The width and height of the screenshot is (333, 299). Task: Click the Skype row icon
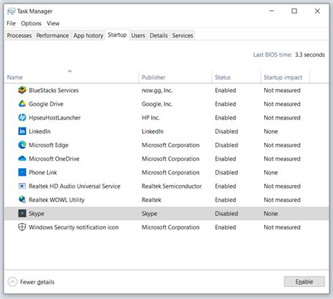[x=22, y=213]
